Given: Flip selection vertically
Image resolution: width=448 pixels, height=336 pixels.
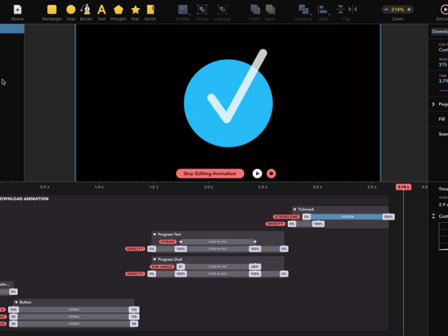Looking at the screenshot, I should [340, 10].
